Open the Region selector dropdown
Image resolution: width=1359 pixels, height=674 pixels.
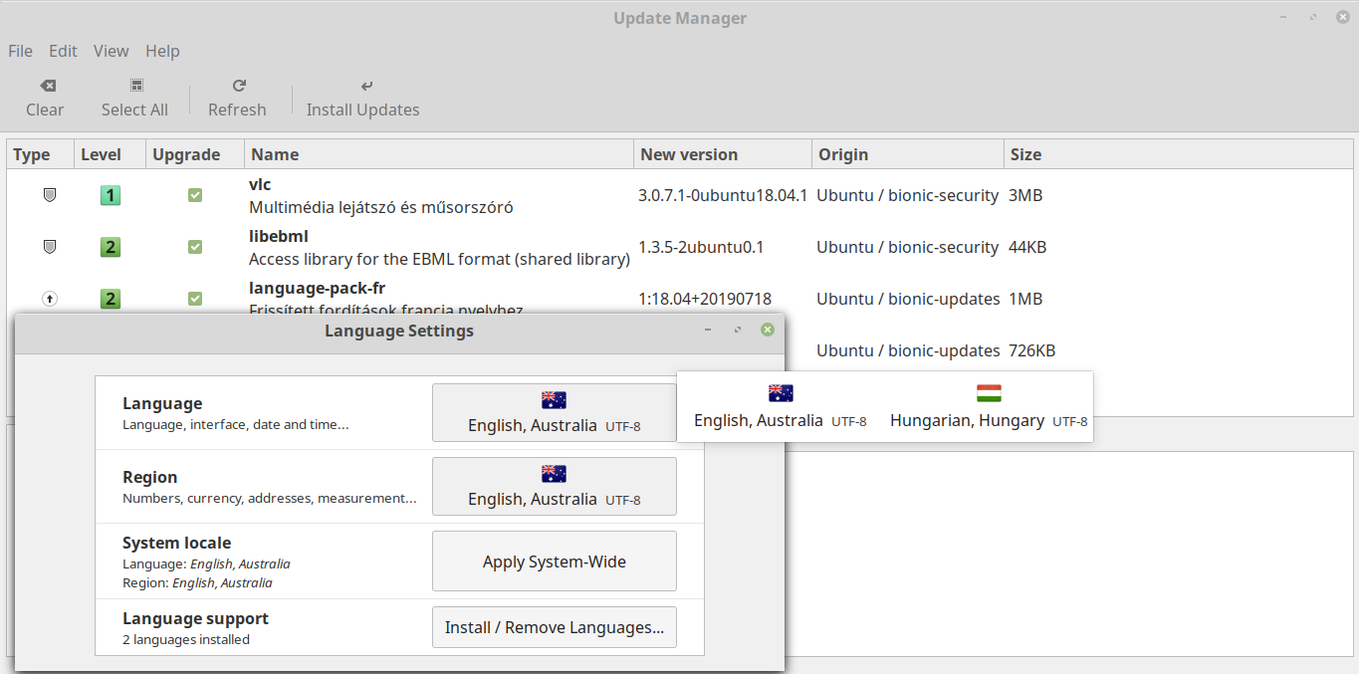554,486
